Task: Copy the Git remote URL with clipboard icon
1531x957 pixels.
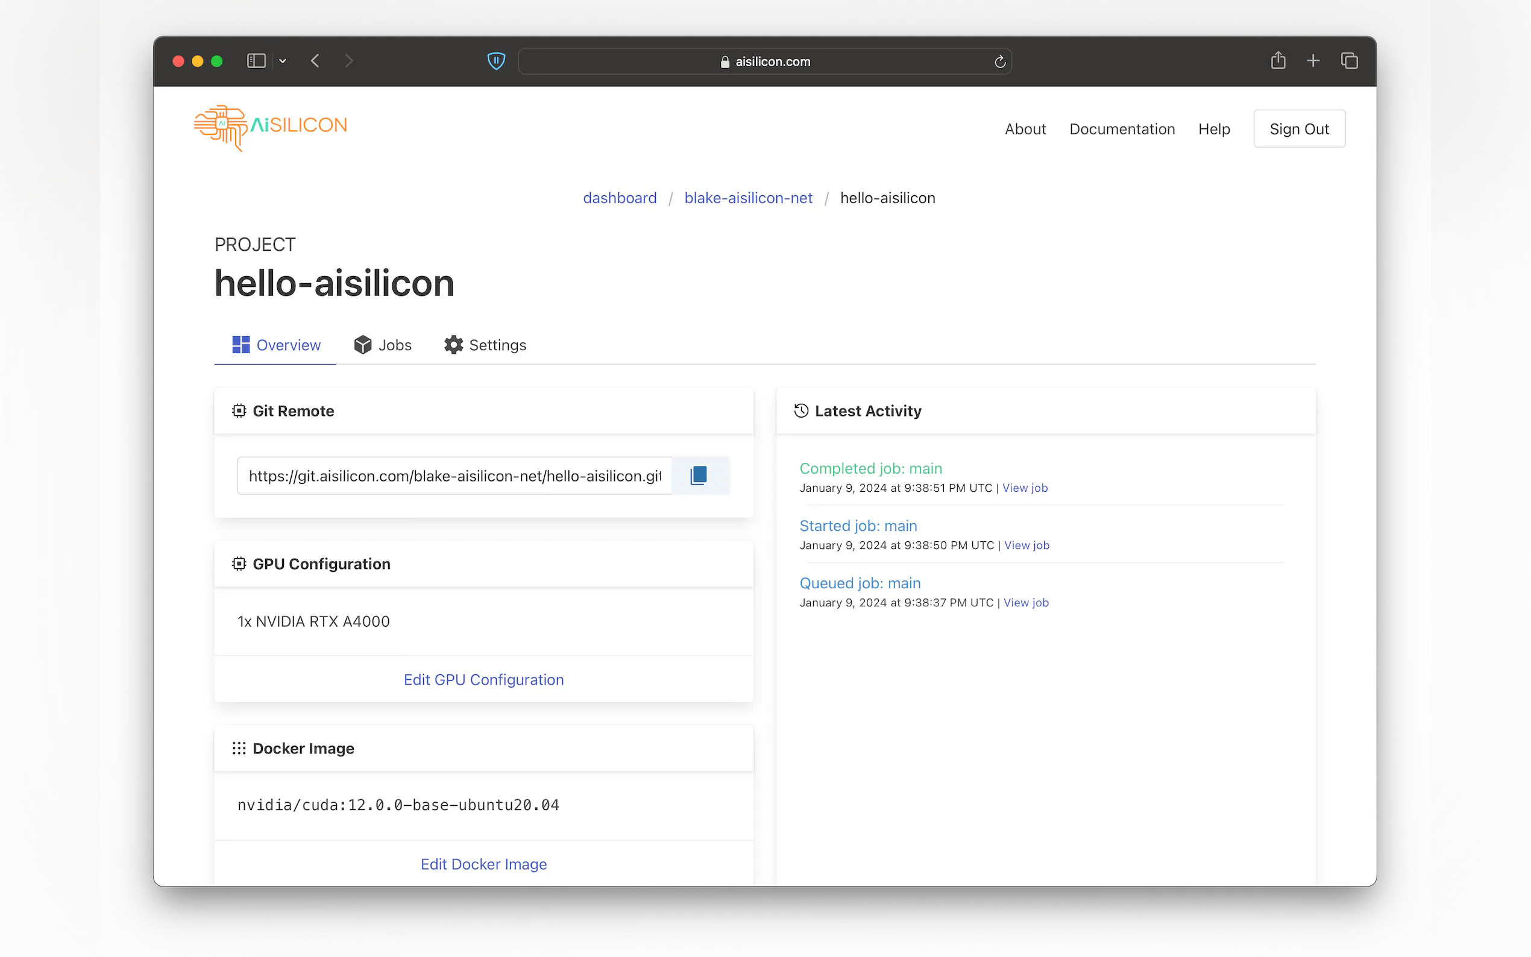Action: coord(699,475)
